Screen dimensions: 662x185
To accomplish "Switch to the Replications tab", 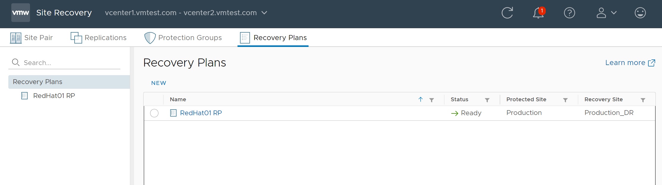I will [98, 38].
